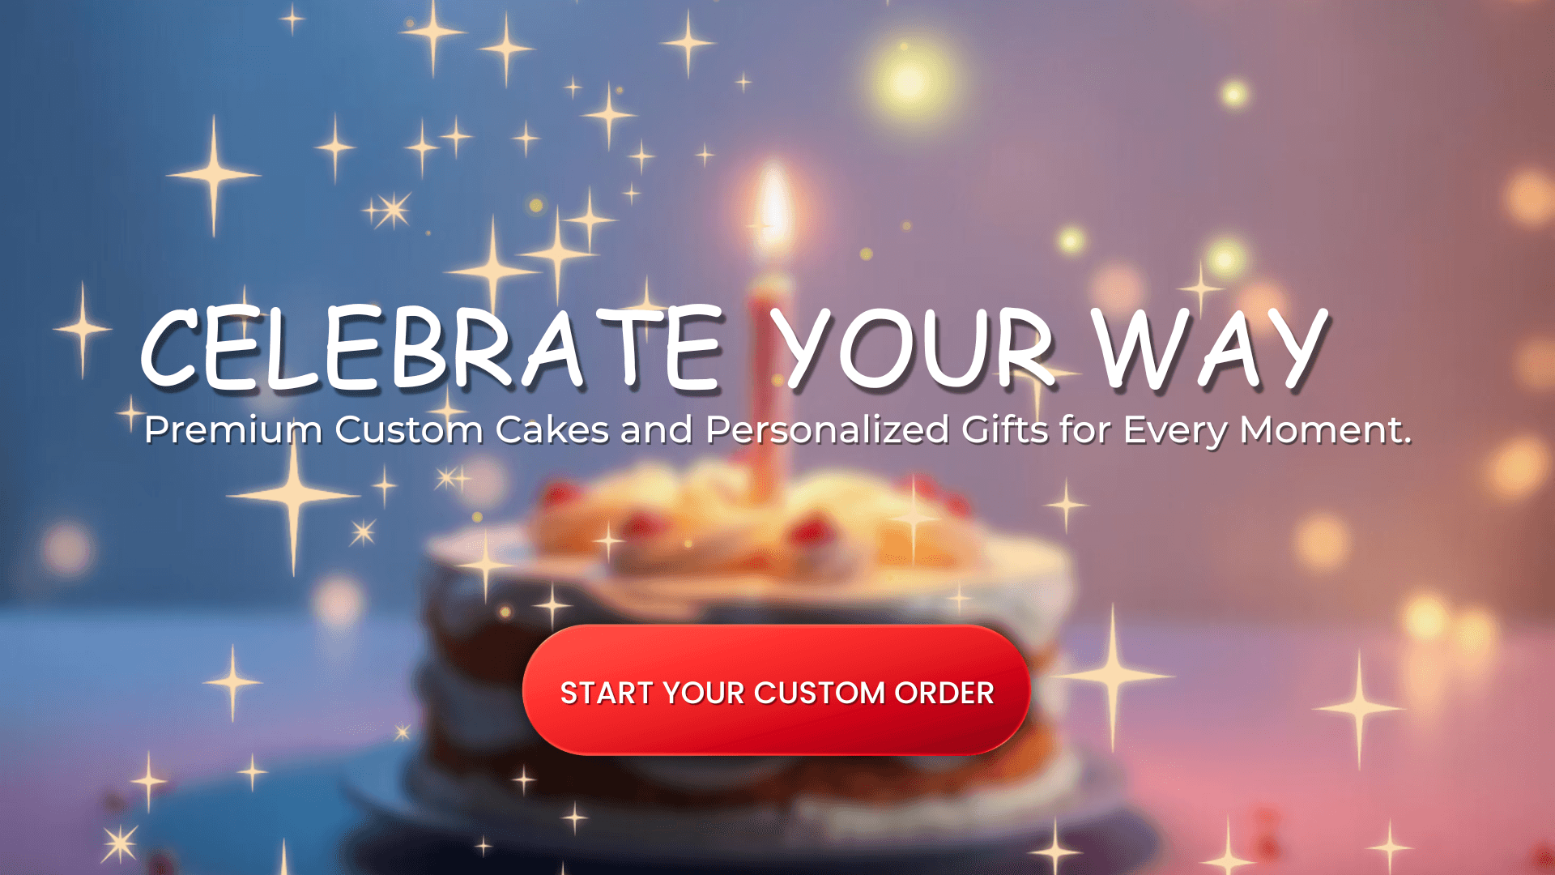
Task: Click the word YOUR in the headline
Action: click(x=914, y=348)
